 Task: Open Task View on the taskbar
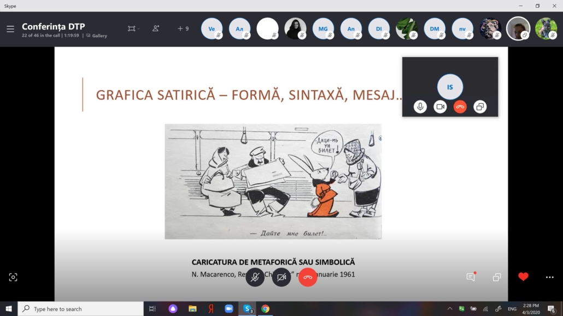coord(153,308)
